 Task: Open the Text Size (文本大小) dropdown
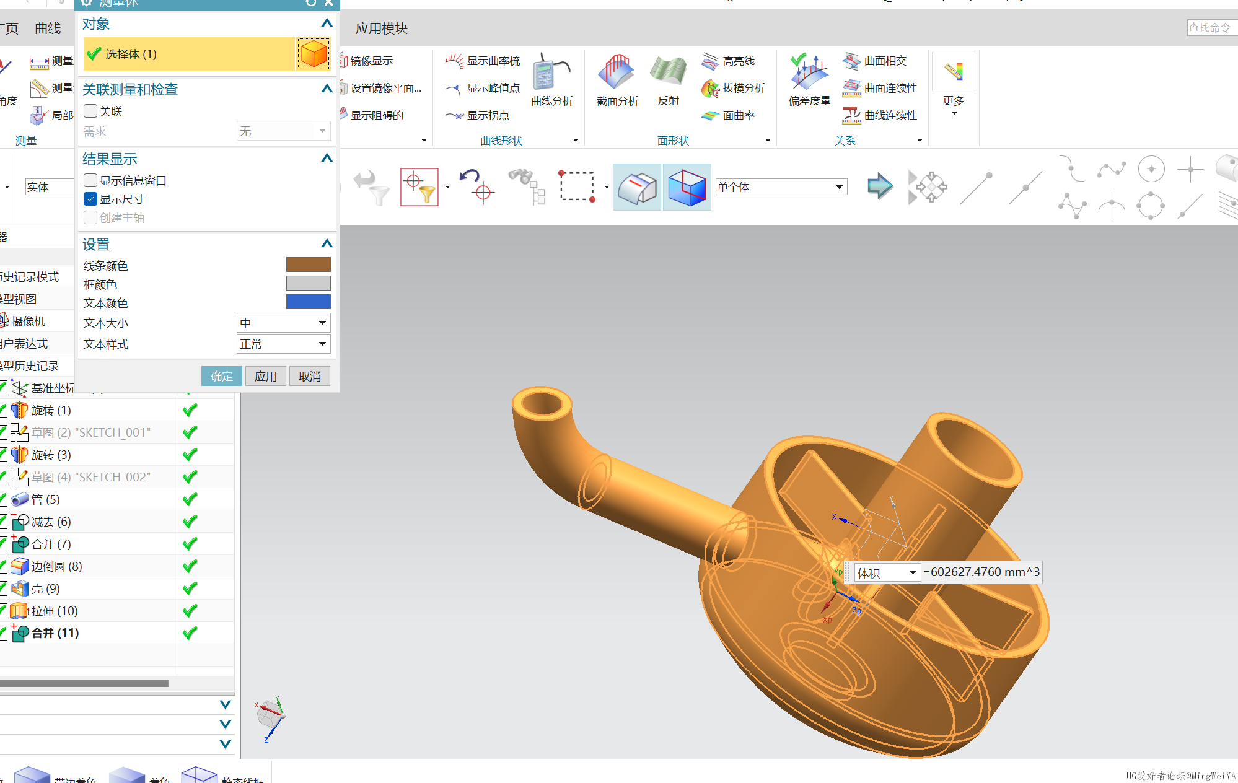click(284, 323)
